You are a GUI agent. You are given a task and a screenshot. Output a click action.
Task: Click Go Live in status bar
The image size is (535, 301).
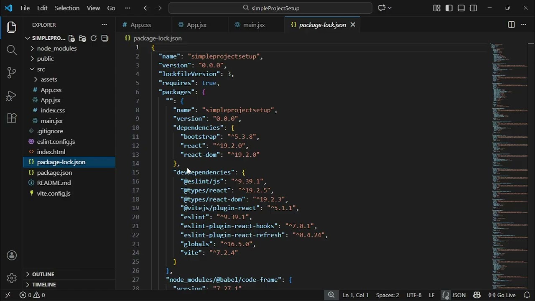502,295
